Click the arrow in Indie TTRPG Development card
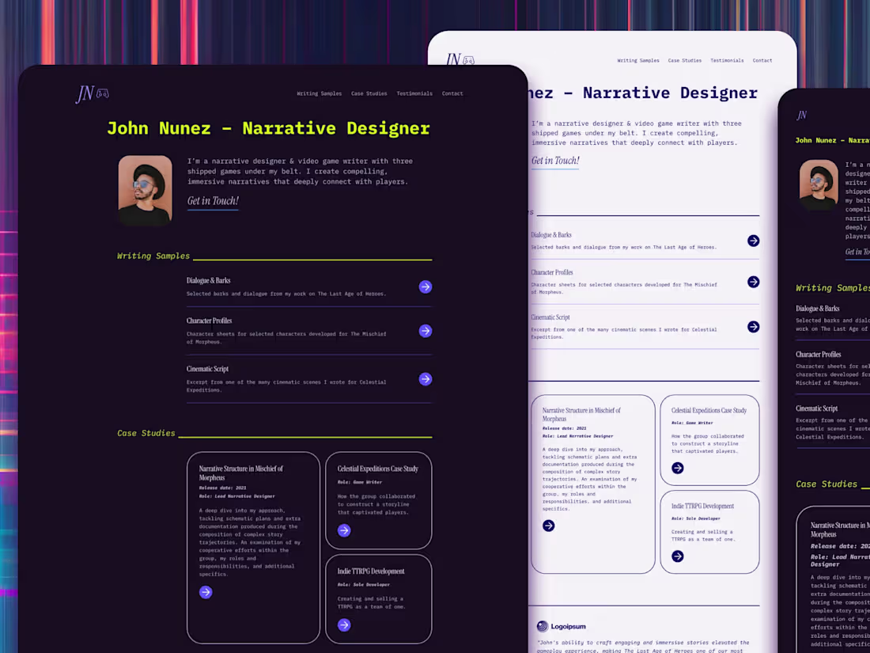The height and width of the screenshot is (653, 870). [343, 625]
